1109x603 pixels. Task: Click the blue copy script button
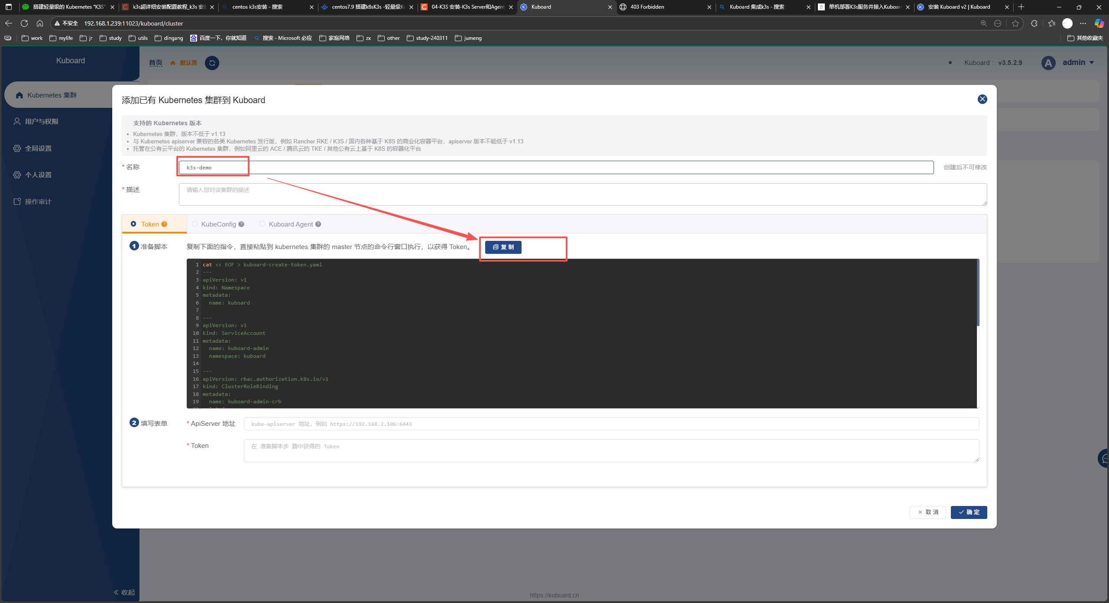click(503, 247)
